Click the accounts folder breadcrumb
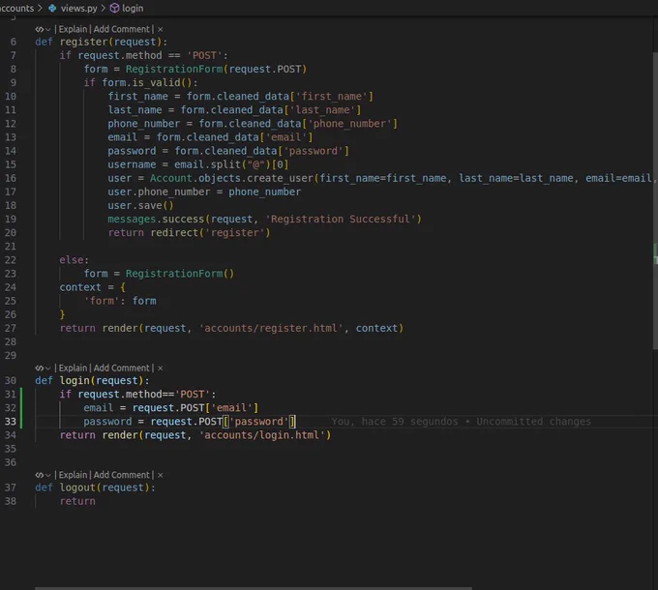The width and height of the screenshot is (658, 590). [16, 8]
